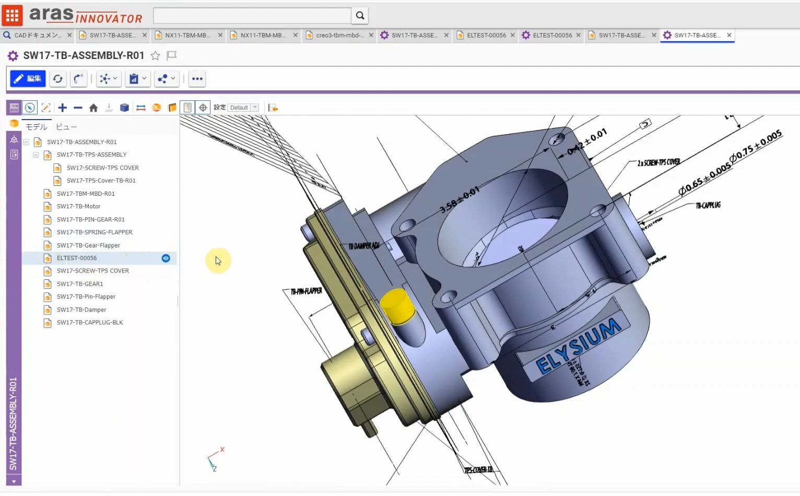Zoom in with the plus icon
Viewport: 800px width, 496px height.
[63, 108]
